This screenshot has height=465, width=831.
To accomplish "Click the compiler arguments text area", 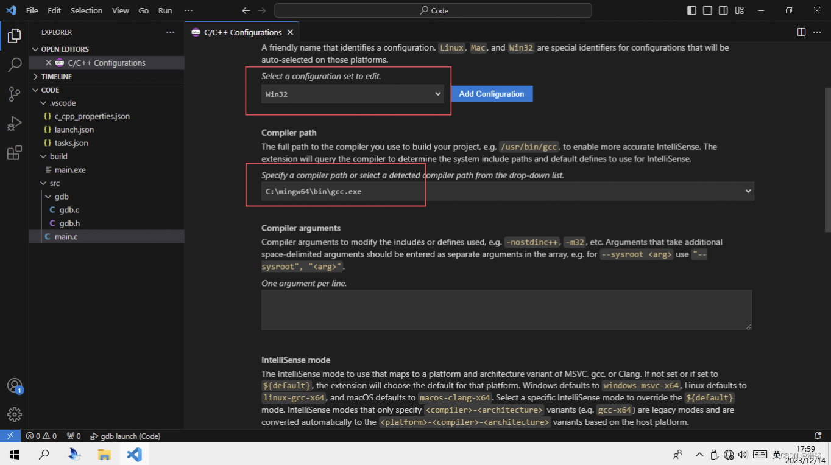I will pyautogui.click(x=506, y=310).
